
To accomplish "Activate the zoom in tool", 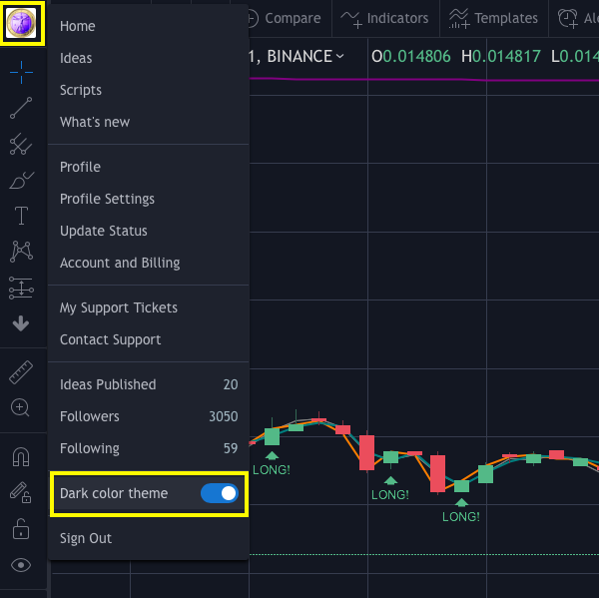I will click(21, 407).
